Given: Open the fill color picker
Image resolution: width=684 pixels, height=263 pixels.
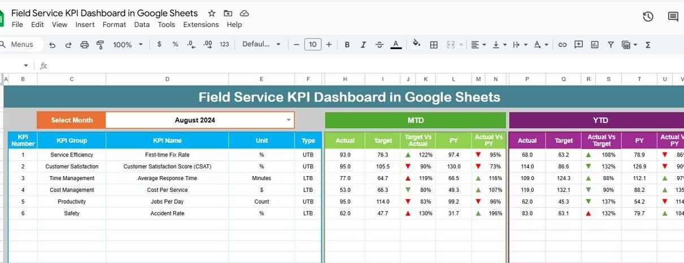Looking at the screenshot, I should click(x=417, y=45).
